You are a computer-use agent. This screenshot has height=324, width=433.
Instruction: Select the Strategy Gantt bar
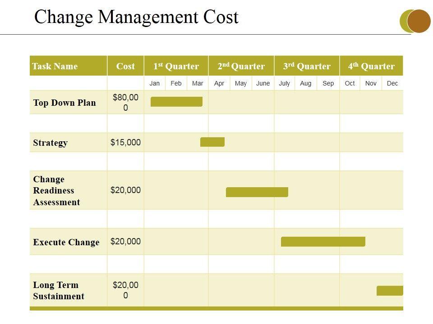coord(212,142)
